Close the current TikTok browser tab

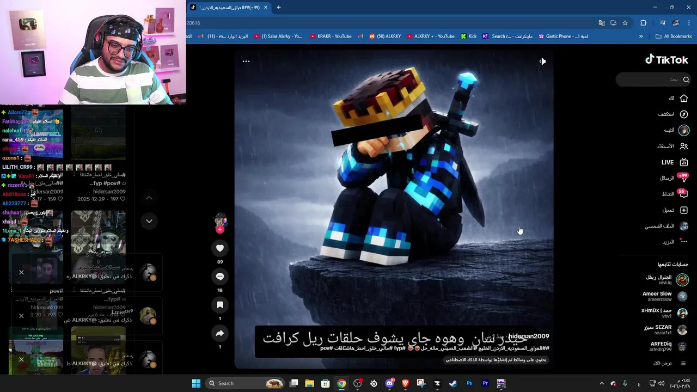pos(266,8)
